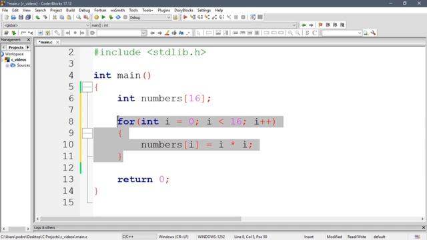Click the Debugging windows icon
The width and height of the screenshot is (427, 240).
click(253, 17)
